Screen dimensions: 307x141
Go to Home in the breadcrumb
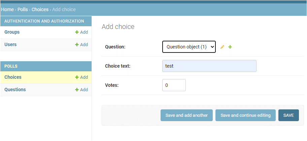coord(7,9)
